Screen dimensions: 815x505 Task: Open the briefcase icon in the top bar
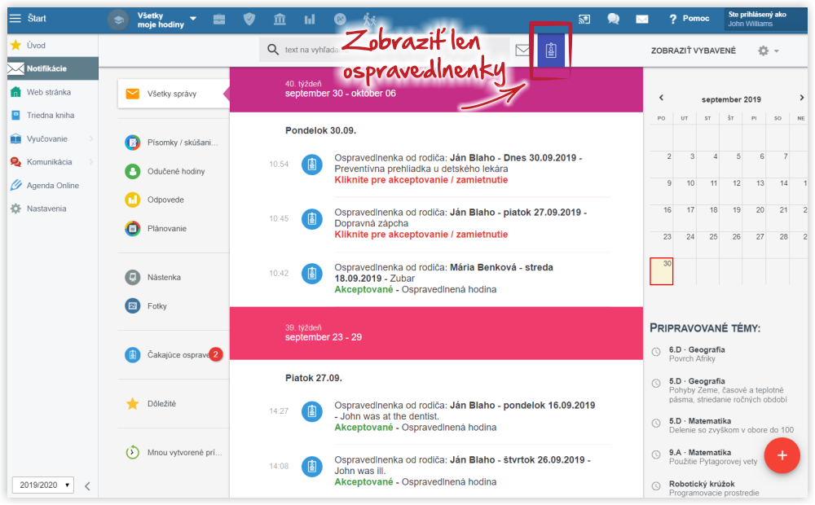(x=219, y=20)
